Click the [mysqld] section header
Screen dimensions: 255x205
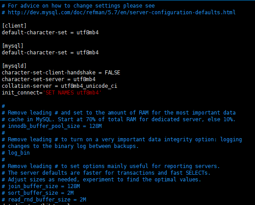[14, 66]
